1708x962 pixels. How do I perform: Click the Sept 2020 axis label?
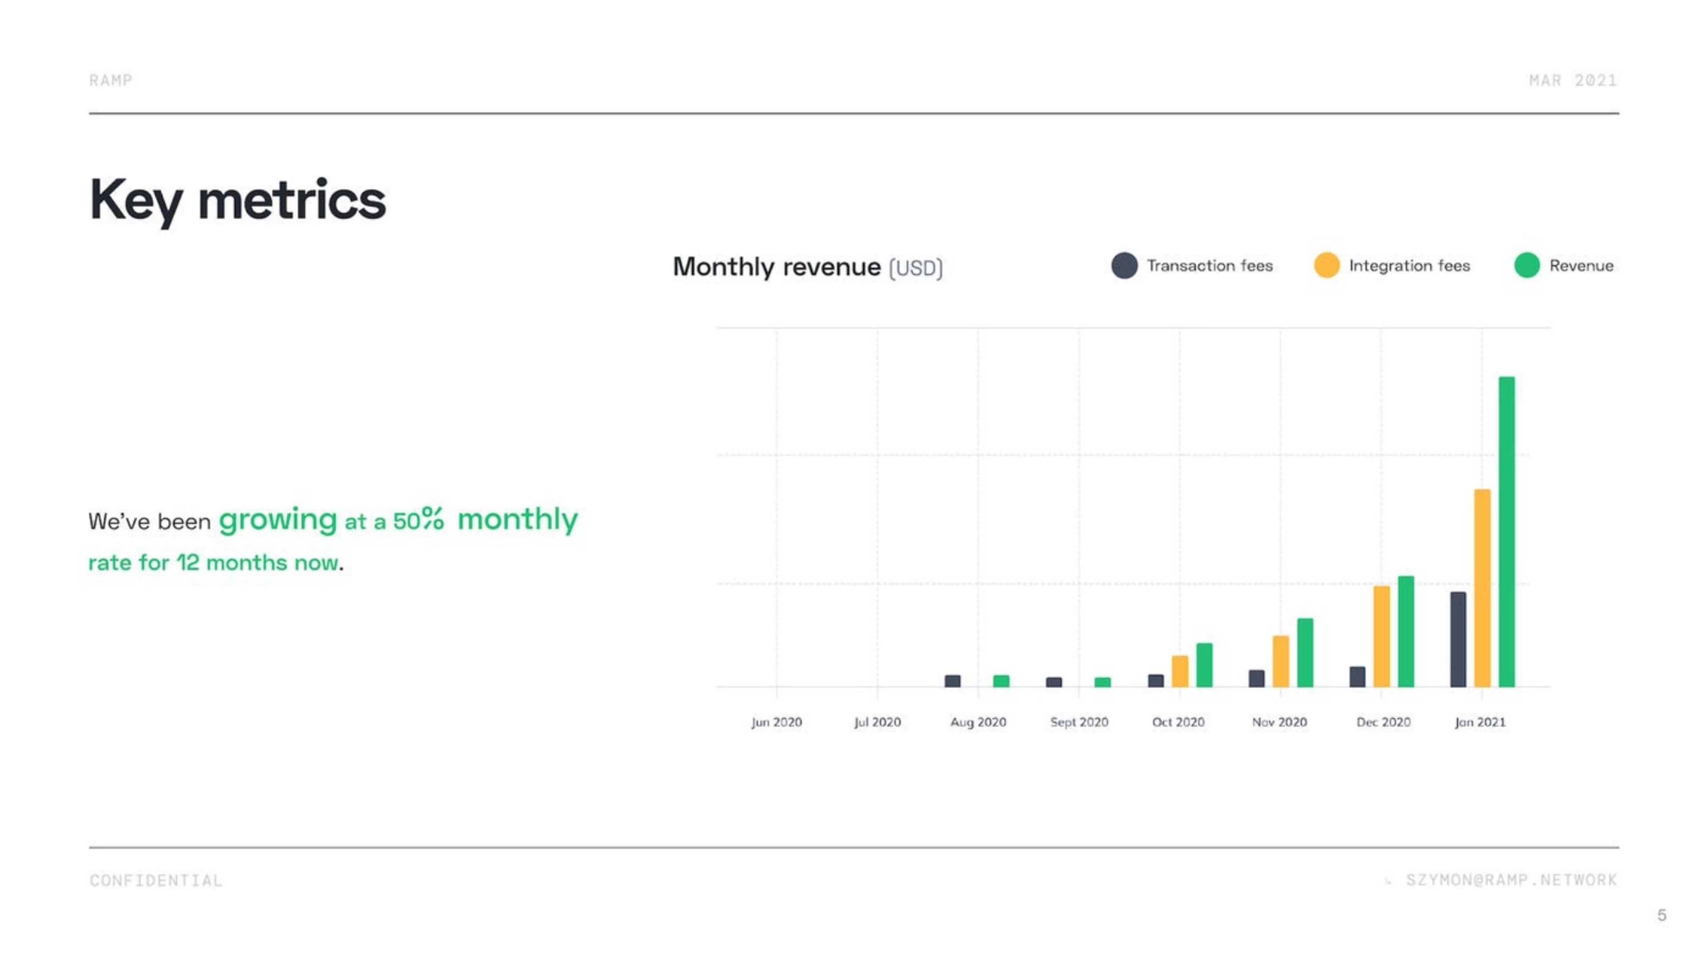(1079, 722)
